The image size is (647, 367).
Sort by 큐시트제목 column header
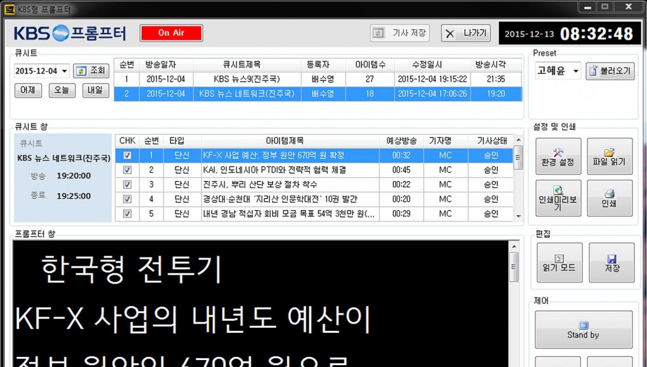pos(247,65)
